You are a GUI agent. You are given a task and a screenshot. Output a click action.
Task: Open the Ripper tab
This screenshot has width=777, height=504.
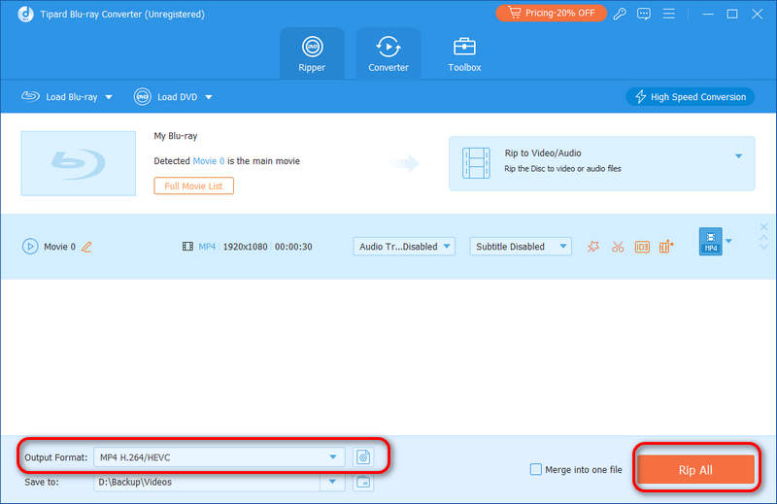tap(312, 53)
